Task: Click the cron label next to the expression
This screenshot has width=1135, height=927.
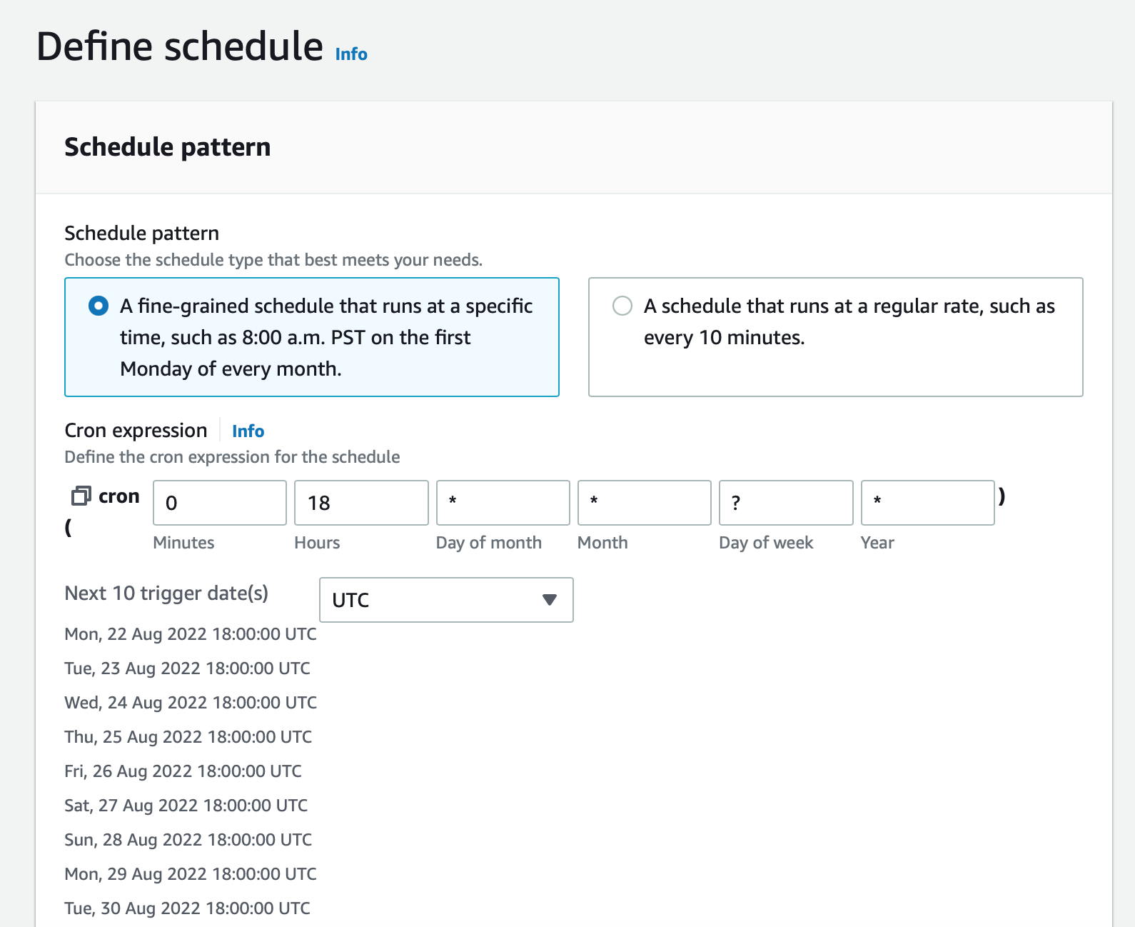Action: 120,496
